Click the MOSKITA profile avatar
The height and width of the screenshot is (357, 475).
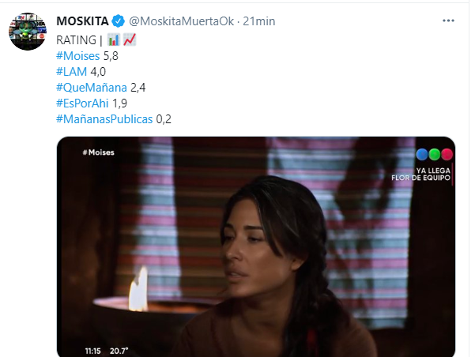28,32
